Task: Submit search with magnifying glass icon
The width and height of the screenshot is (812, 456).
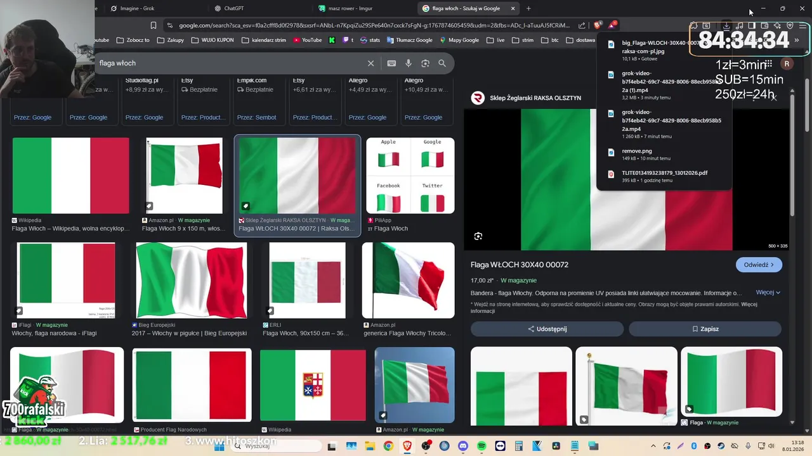Action: tap(442, 63)
